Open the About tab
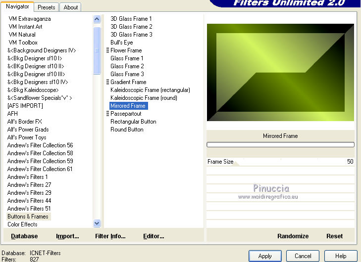This screenshot has height=262, width=361. (x=71, y=7)
